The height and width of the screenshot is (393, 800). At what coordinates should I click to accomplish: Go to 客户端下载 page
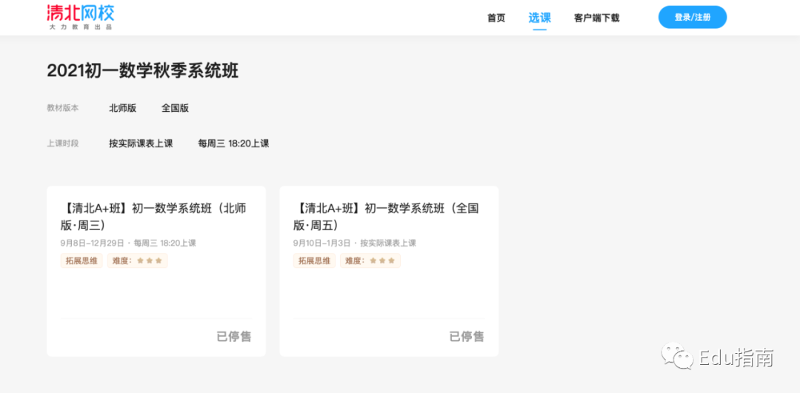[596, 18]
